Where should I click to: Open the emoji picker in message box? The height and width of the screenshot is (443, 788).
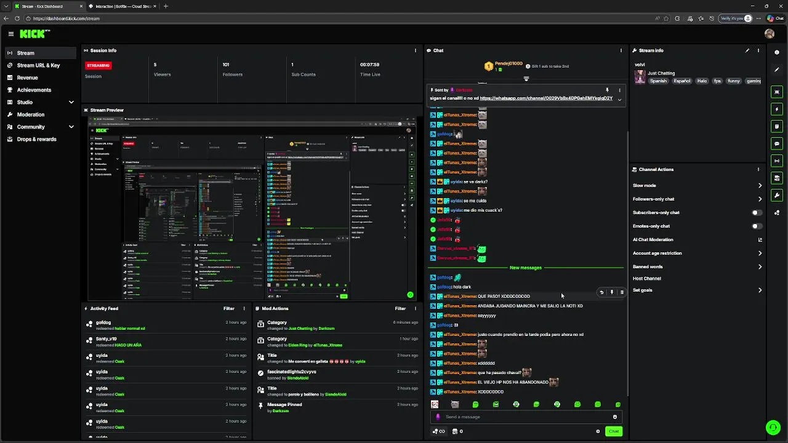(x=614, y=417)
